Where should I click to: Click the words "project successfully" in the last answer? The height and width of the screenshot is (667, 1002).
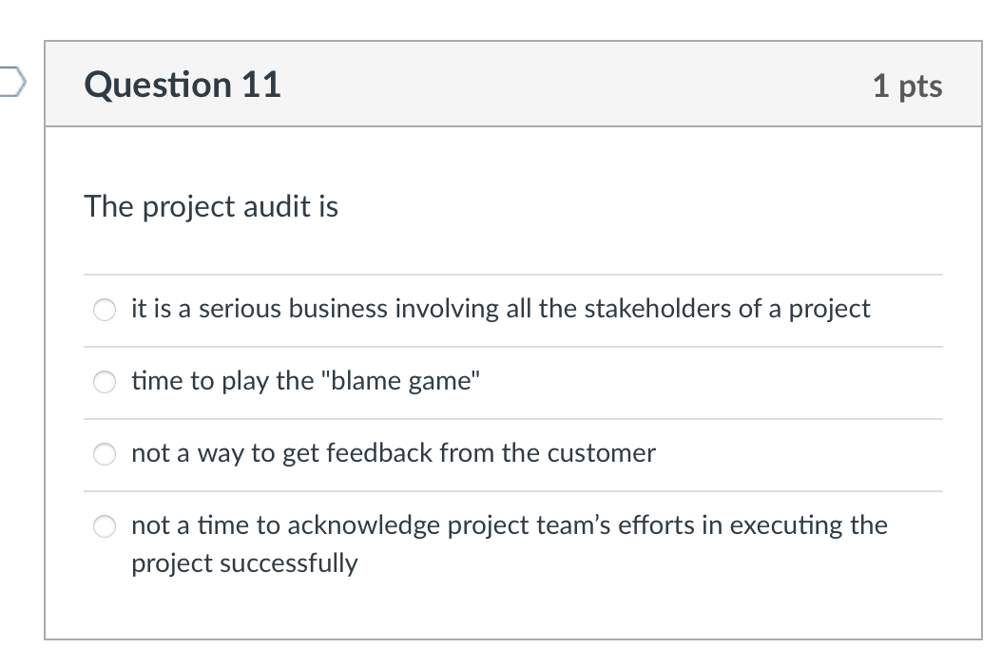click(x=244, y=563)
